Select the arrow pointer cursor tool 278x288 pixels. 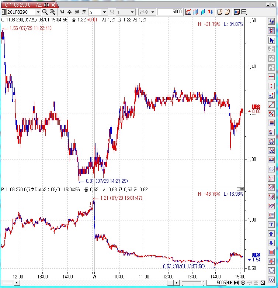[271, 40]
